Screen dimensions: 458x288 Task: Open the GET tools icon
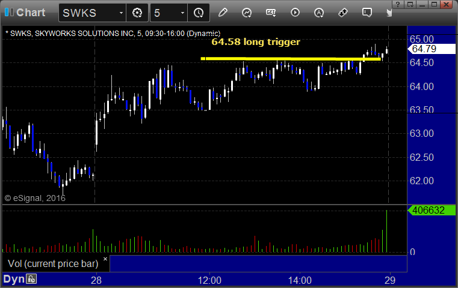pyautogui.click(x=271, y=13)
